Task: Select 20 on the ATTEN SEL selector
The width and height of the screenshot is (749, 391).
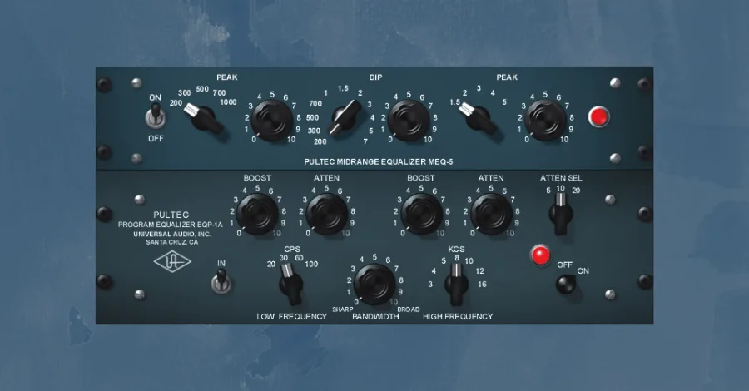Action: [x=576, y=191]
